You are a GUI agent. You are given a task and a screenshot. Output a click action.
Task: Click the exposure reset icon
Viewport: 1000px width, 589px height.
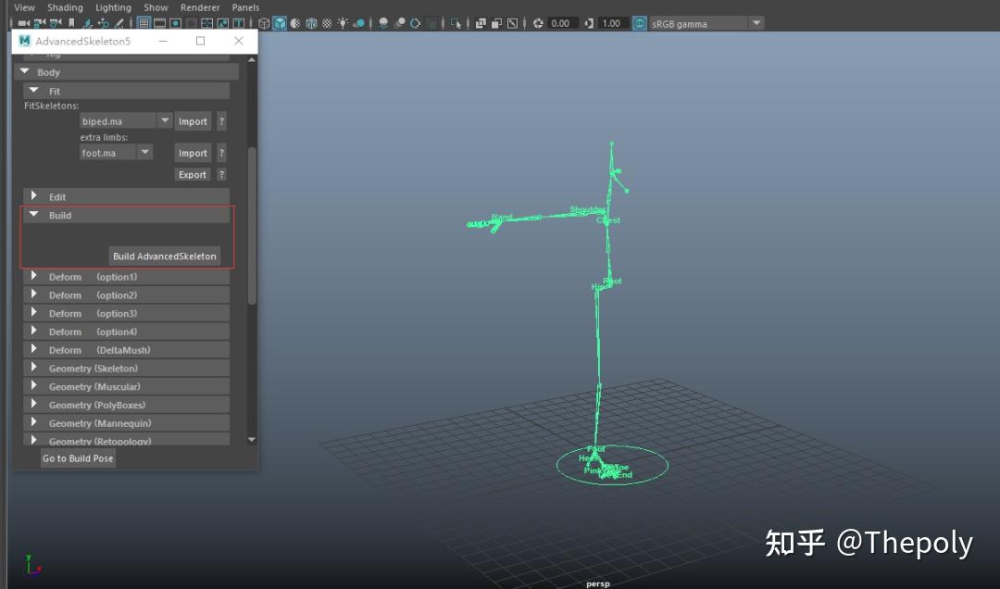[x=538, y=23]
